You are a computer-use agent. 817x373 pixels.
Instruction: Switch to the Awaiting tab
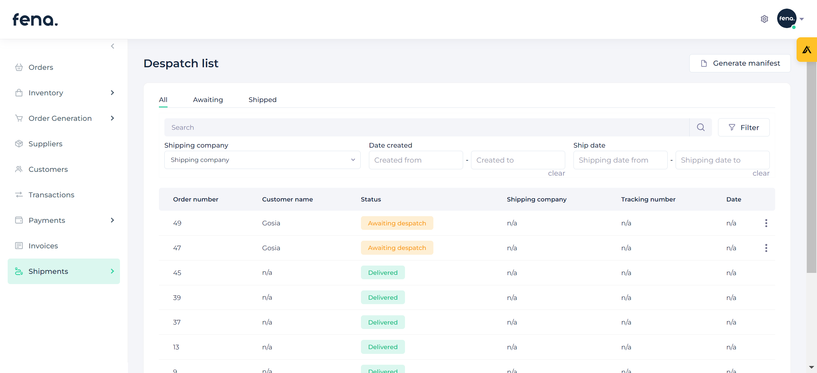pyautogui.click(x=208, y=100)
